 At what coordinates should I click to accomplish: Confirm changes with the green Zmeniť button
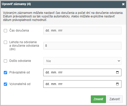point(98,99)
